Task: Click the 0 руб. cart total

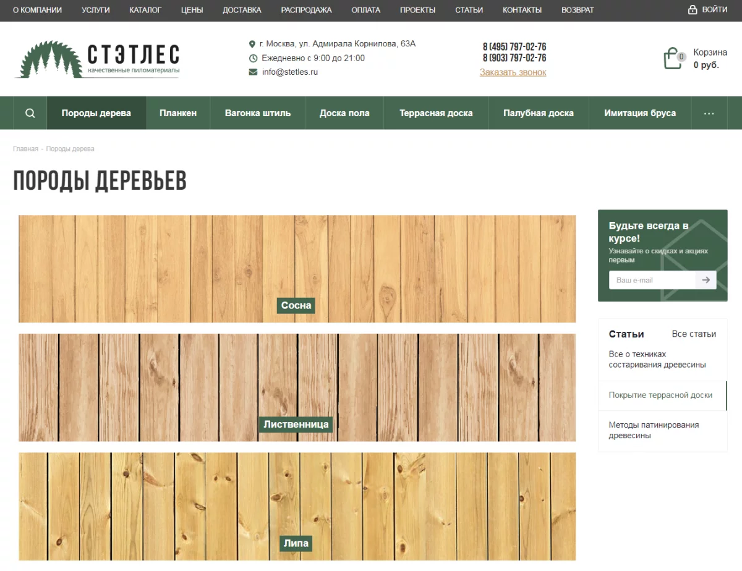Action: pyautogui.click(x=706, y=65)
